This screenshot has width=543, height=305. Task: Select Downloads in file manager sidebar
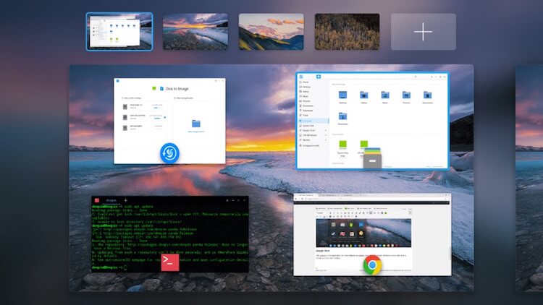tap(313, 111)
